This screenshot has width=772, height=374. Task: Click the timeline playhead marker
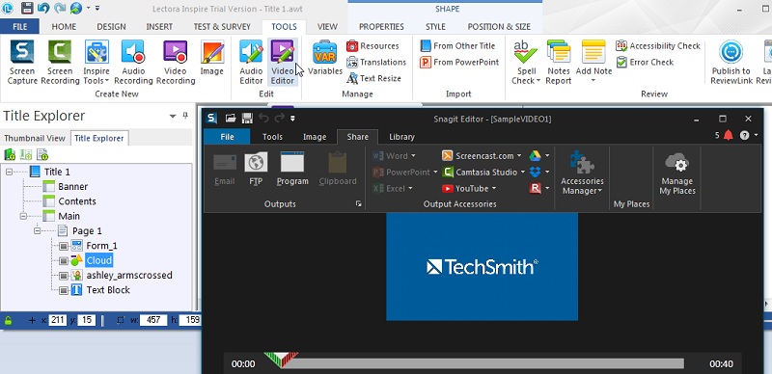coord(281,360)
